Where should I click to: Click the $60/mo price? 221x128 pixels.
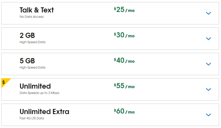pyautogui.click(x=124, y=111)
